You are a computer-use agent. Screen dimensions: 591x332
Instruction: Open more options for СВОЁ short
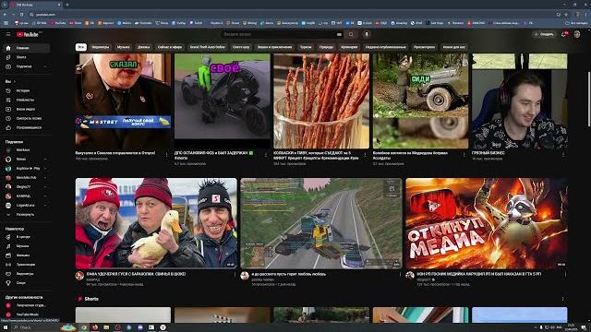tap(266, 154)
